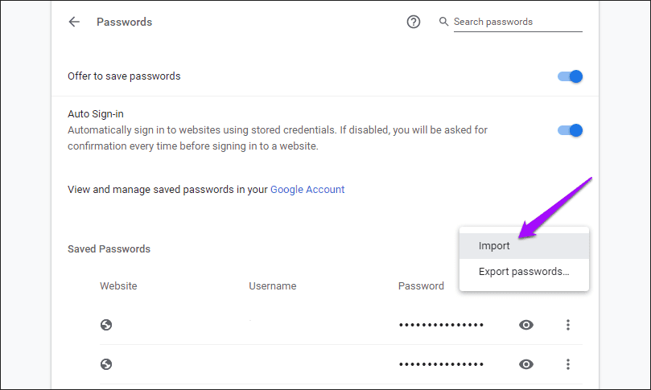Choose Export passwords… from the menu
Screen dimensions: 651x390
point(524,272)
